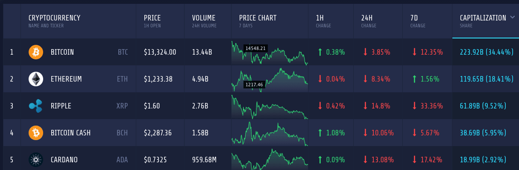Click the Cardano dotted logo icon
Screen dimensions: 519x170
pyautogui.click(x=36, y=160)
